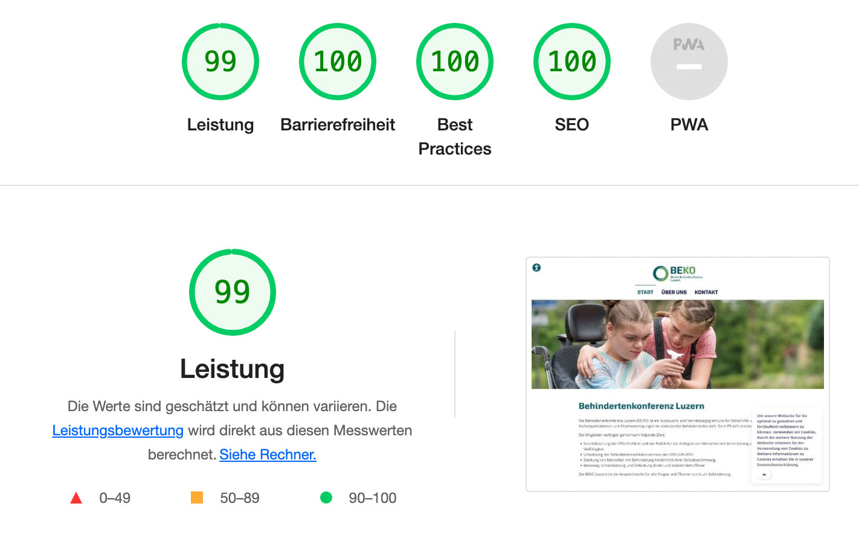Image resolution: width=859 pixels, height=547 pixels.
Task: Click the 'Barrierefreiheit' category label
Action: pos(338,124)
